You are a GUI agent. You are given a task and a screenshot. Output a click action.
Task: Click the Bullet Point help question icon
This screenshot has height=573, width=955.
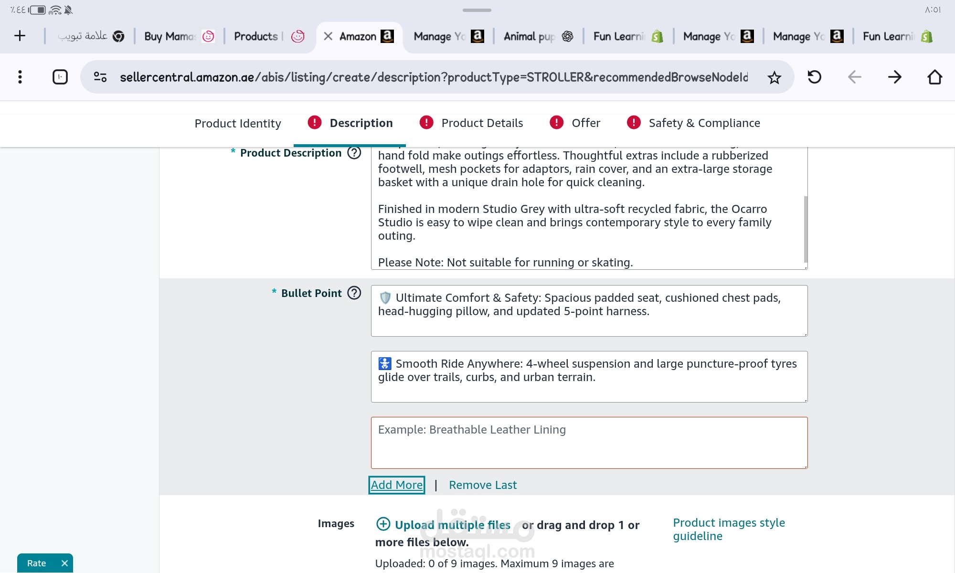(354, 293)
